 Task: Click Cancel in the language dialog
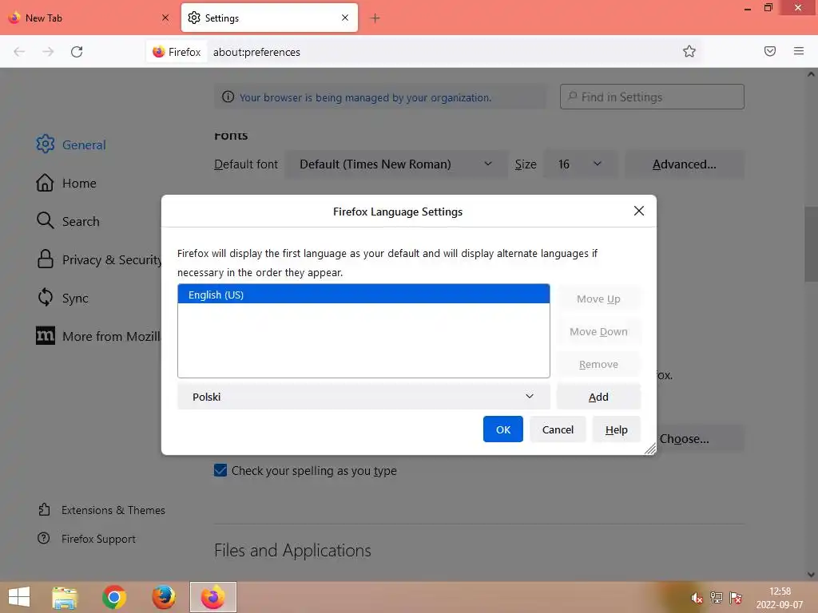click(558, 429)
